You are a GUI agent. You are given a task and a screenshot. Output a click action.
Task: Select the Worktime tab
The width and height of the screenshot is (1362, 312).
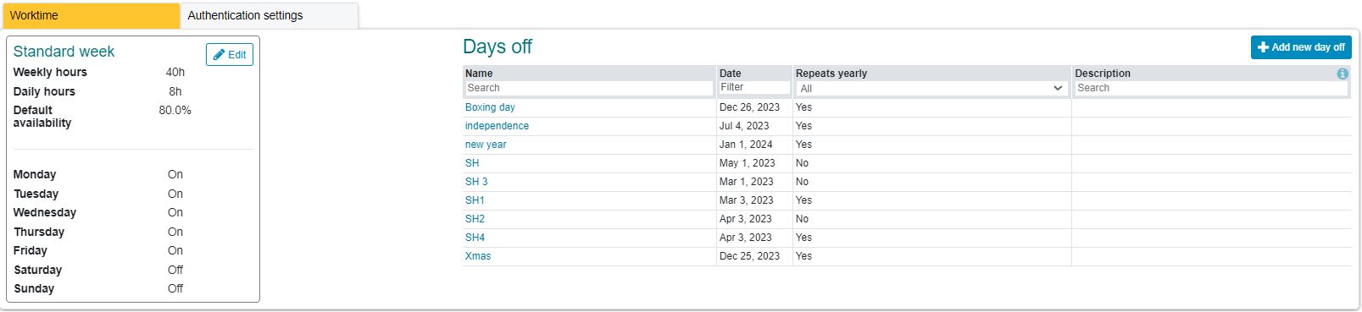[91, 15]
